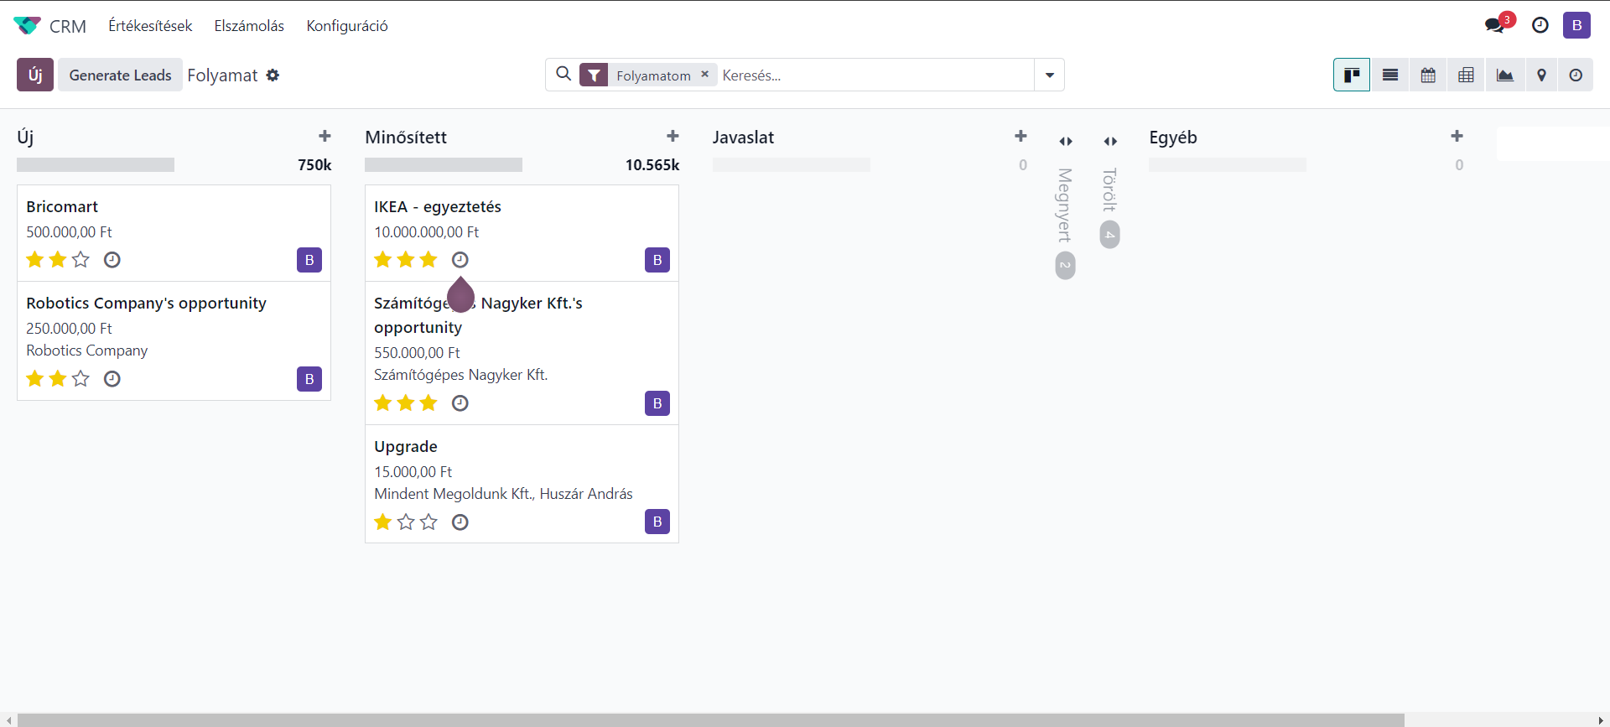Image resolution: width=1610 pixels, height=727 pixels.
Task: Remove the Folyamatom filter facet
Action: point(704,75)
